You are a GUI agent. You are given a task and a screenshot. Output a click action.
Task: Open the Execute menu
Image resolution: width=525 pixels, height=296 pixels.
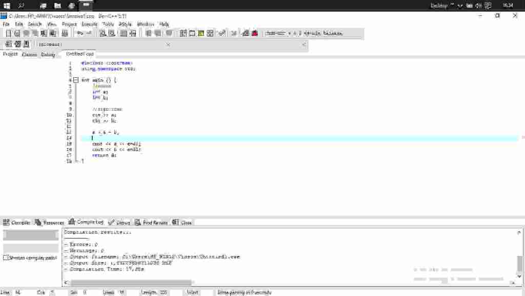coord(89,24)
